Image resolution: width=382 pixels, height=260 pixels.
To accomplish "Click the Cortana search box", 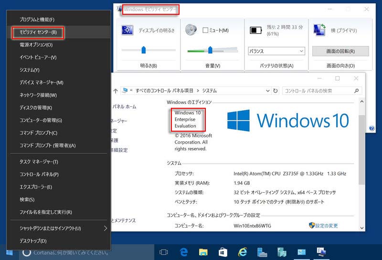I will click(86, 253).
